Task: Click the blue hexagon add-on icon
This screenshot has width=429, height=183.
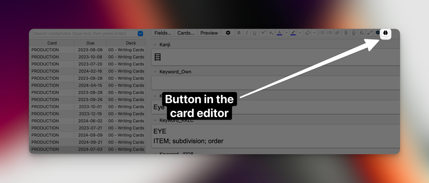Action: point(377,33)
